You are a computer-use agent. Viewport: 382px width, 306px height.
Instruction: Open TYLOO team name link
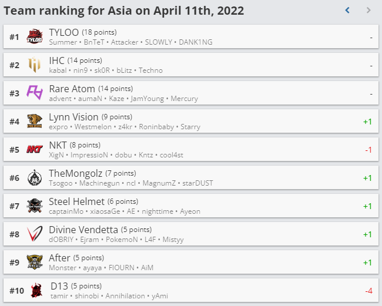pos(64,32)
